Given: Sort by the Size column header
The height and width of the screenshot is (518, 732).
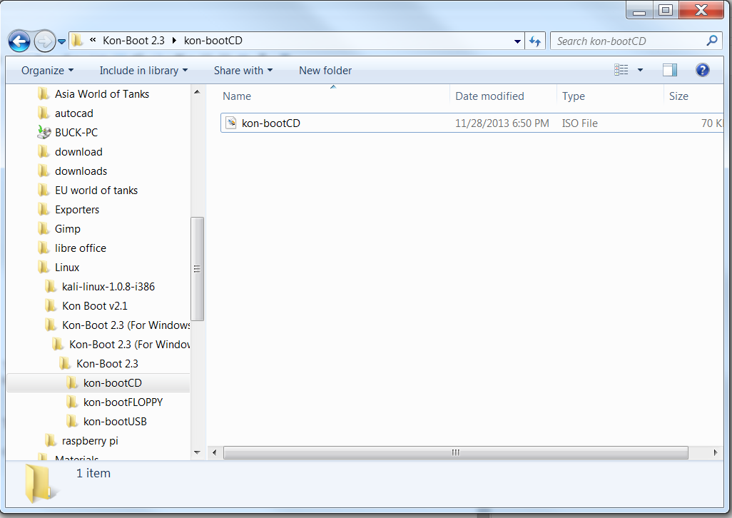Looking at the screenshot, I should [678, 96].
